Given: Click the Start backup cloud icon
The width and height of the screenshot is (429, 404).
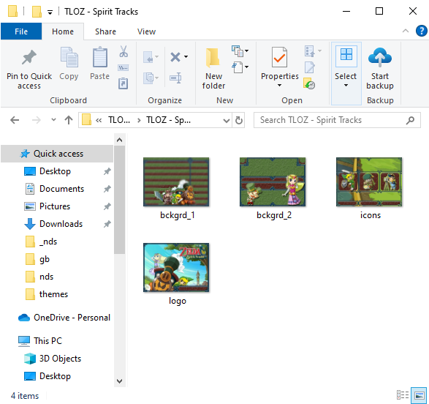Looking at the screenshot, I should [380, 57].
